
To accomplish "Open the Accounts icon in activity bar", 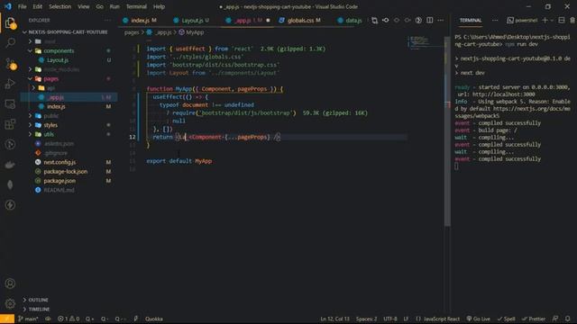I will coord(10,283).
